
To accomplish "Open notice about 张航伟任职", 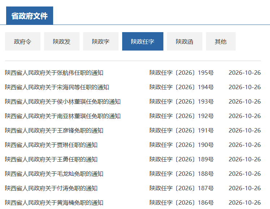I will point(54,73).
